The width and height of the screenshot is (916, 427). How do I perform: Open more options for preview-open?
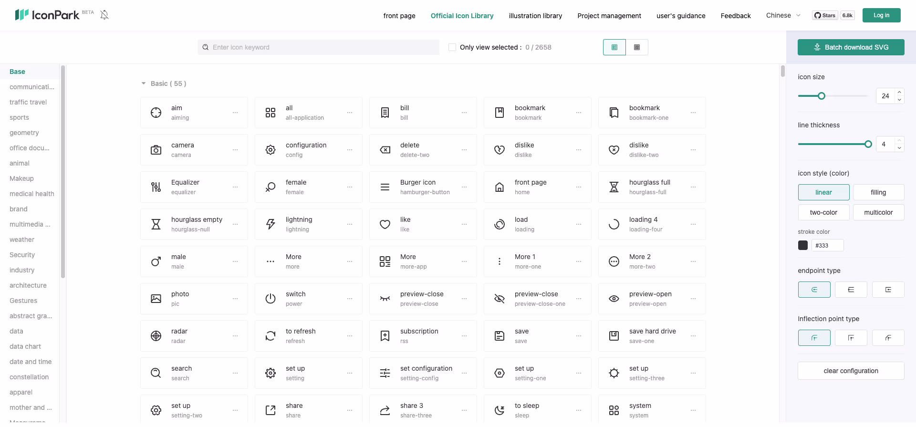(693, 299)
